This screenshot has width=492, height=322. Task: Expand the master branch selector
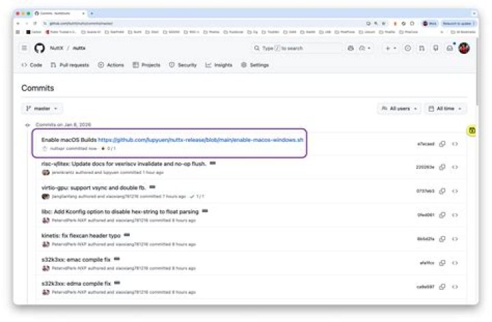coord(42,108)
